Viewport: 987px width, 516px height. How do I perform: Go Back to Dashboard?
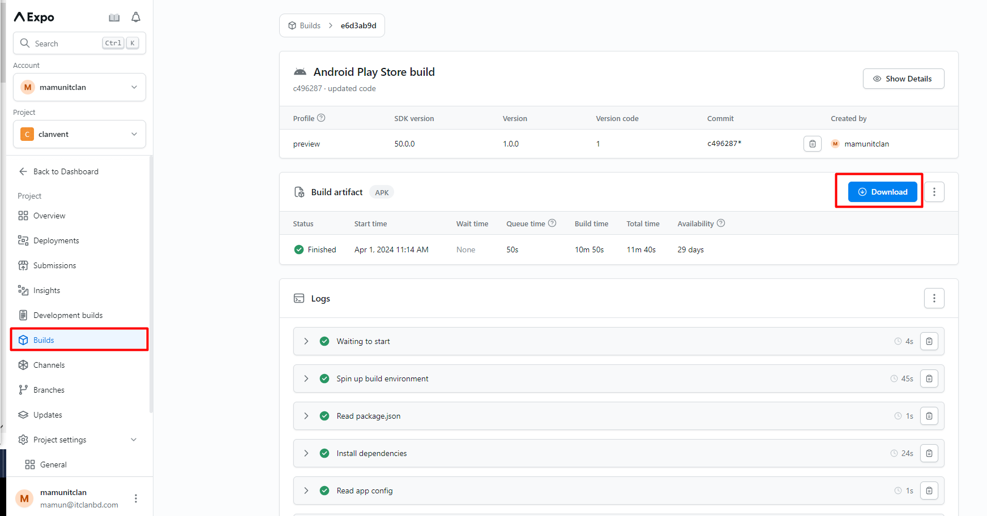(x=65, y=171)
